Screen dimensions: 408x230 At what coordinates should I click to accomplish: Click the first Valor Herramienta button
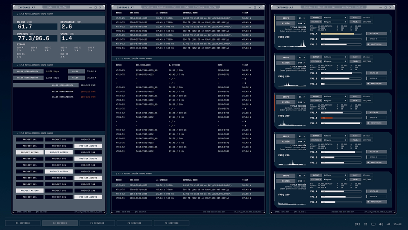coord(28,71)
